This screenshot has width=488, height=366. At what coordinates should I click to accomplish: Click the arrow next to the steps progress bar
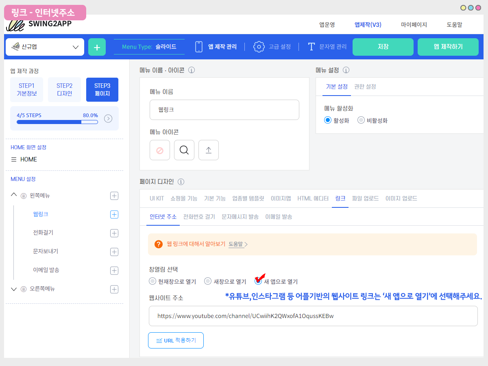tap(108, 118)
